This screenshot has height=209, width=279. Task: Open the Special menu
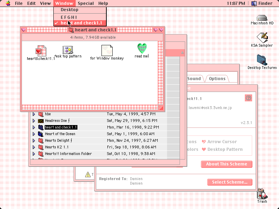(85, 3)
